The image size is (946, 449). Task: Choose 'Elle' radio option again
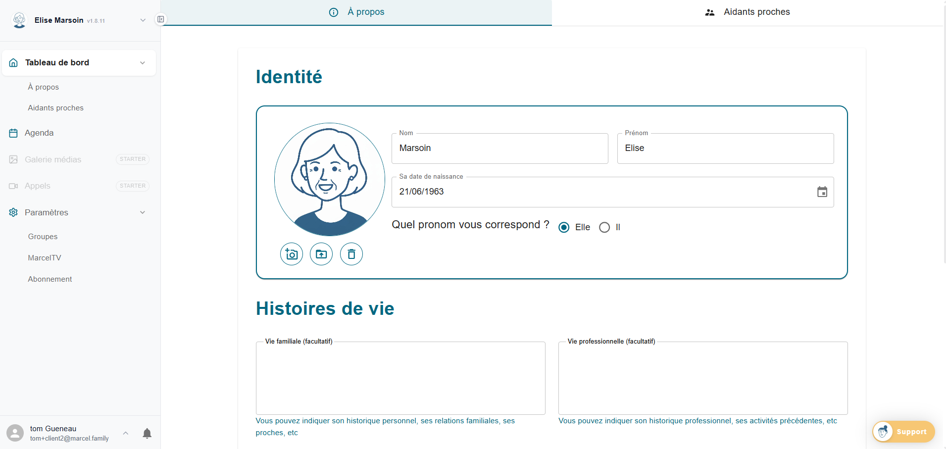click(563, 227)
